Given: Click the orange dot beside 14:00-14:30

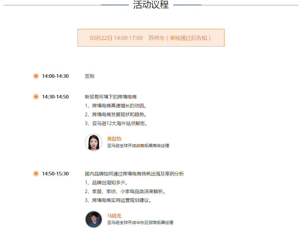Looking at the screenshot, I should pos(36,76).
